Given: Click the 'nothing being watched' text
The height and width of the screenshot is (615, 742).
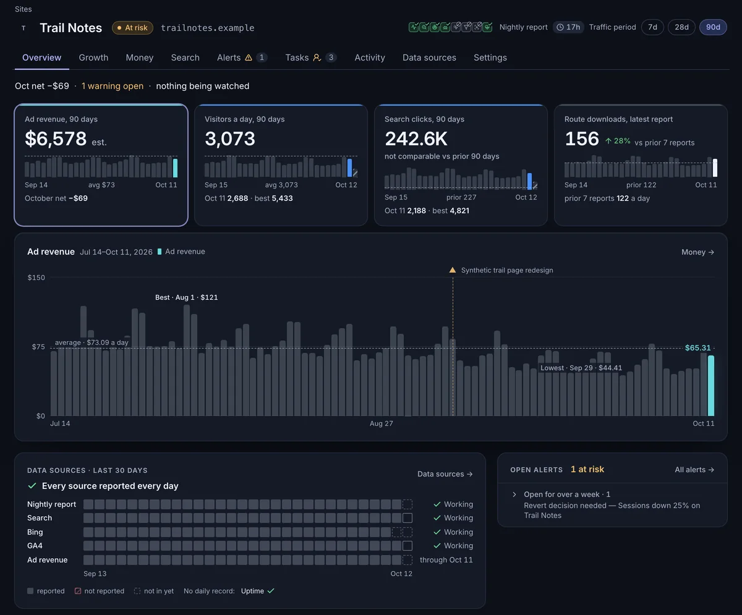Looking at the screenshot, I should (x=203, y=86).
